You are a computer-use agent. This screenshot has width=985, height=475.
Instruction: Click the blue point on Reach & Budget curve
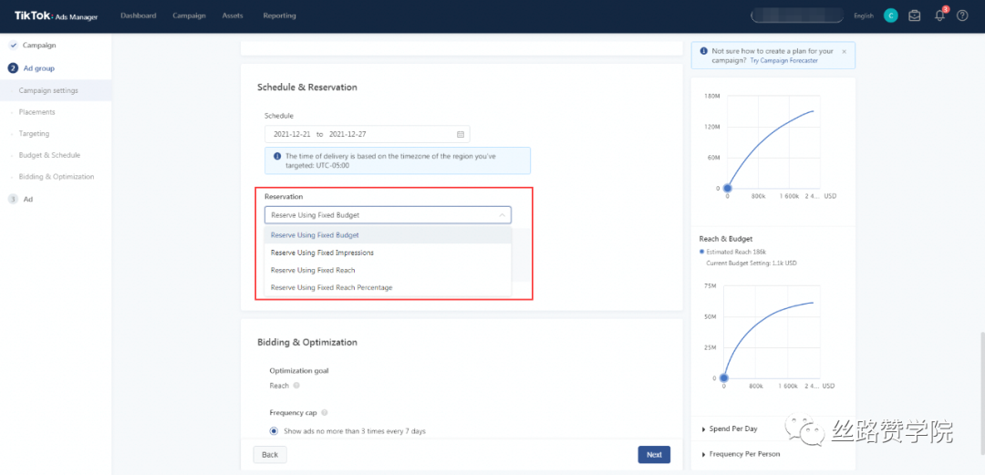pos(724,377)
